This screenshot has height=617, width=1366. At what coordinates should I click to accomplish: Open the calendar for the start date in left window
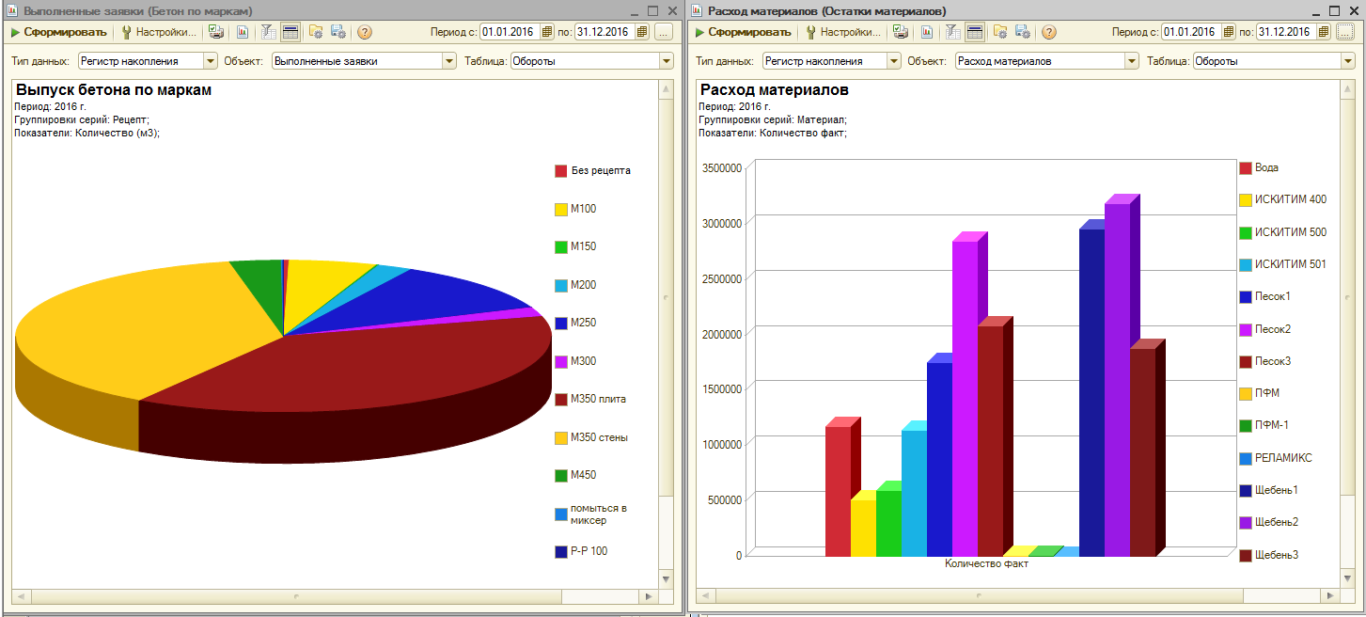point(548,32)
